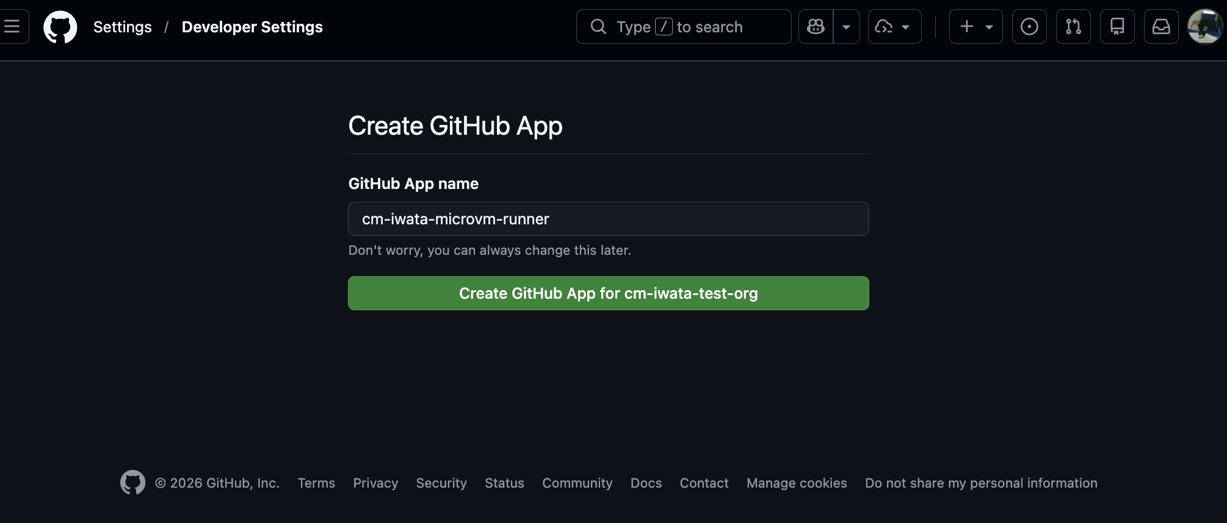Screen dimensions: 1227x523
Task: Open the Docs footer link
Action: pyautogui.click(x=646, y=483)
